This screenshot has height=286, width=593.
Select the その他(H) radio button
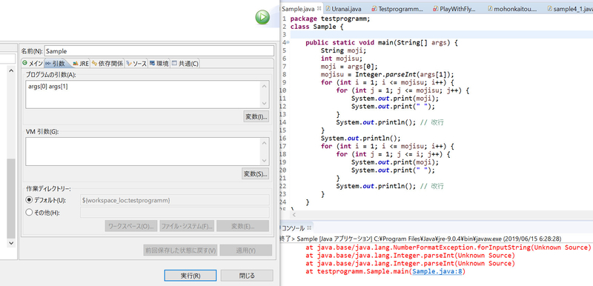click(29, 213)
